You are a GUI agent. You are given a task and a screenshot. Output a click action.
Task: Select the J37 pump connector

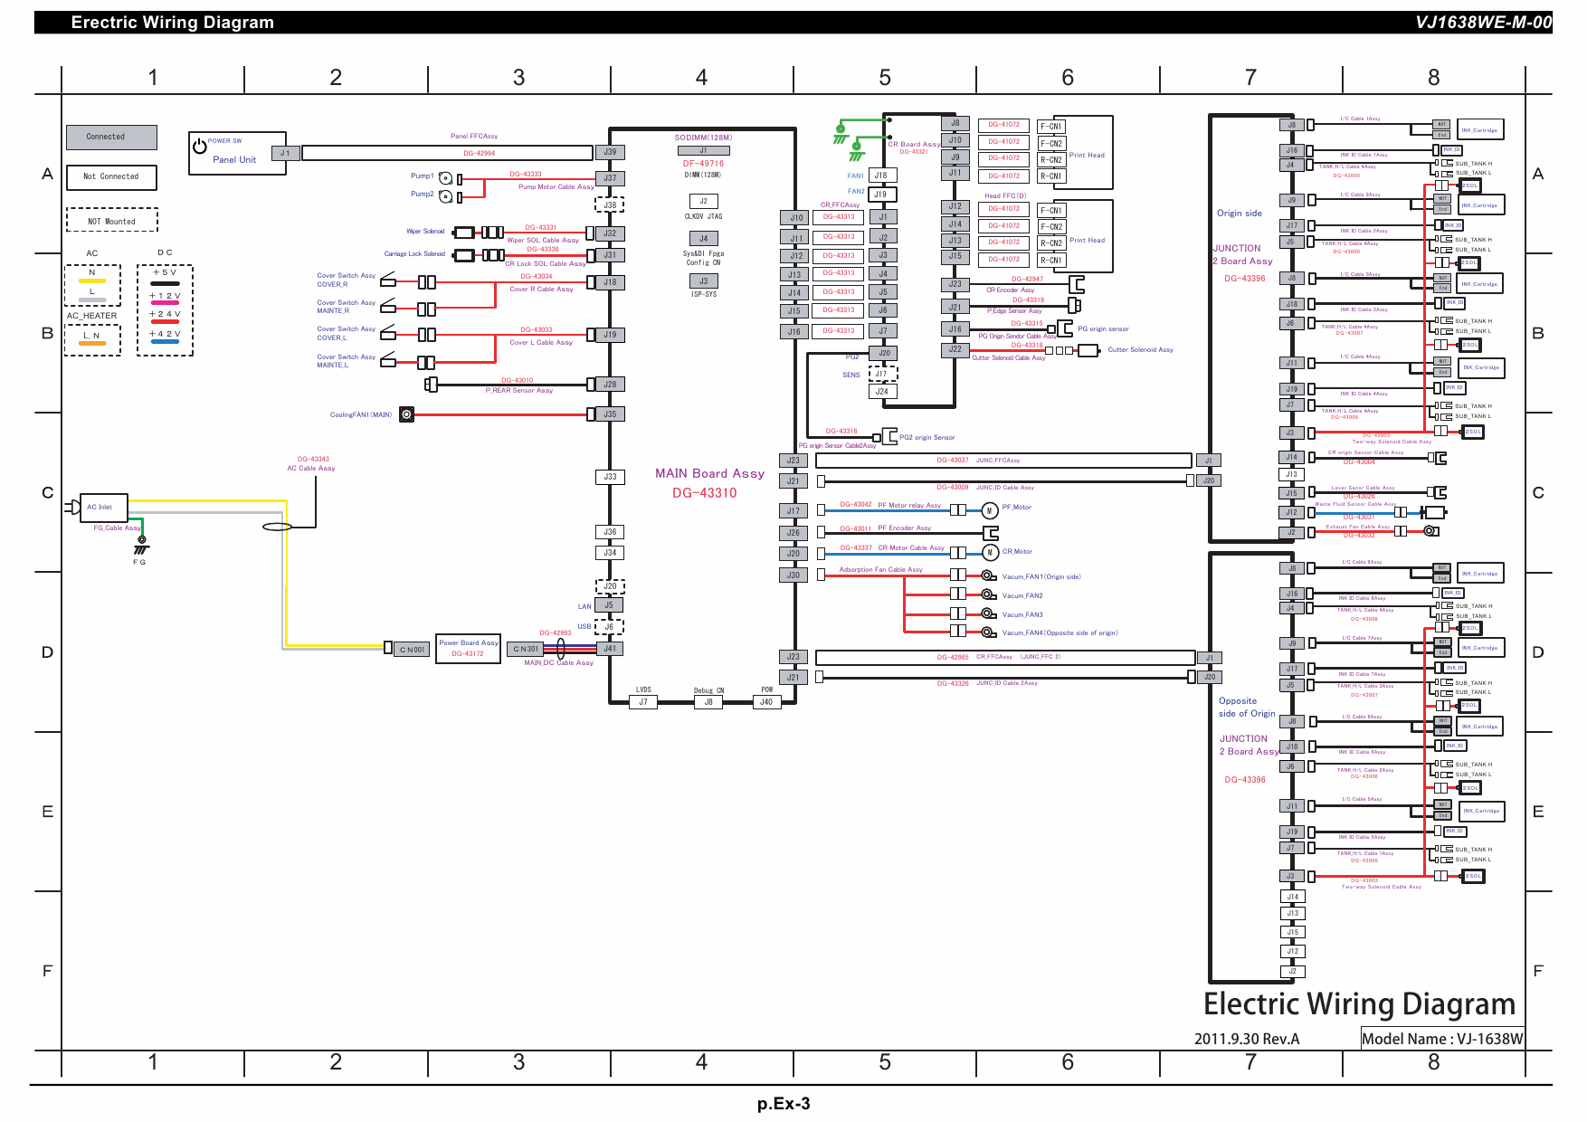pos(610,178)
